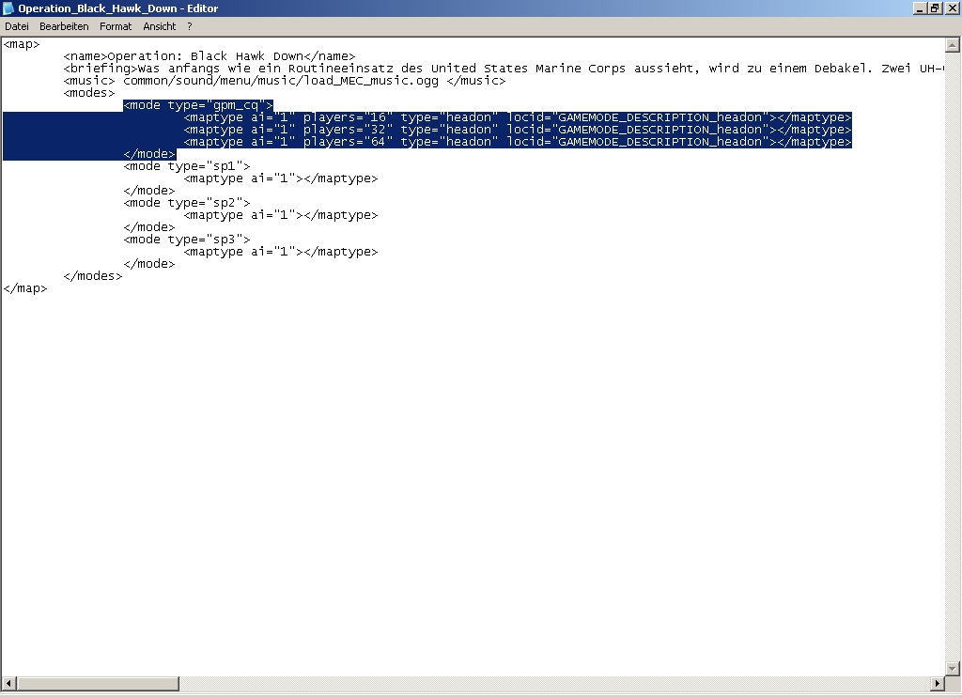The width and height of the screenshot is (962, 697).
Task: Click the vertical scrollbar down arrow
Action: tap(953, 668)
